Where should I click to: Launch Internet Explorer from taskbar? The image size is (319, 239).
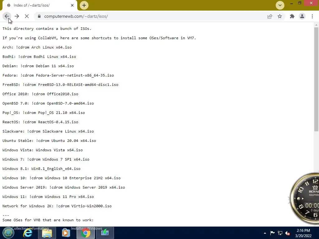[x=27, y=233]
